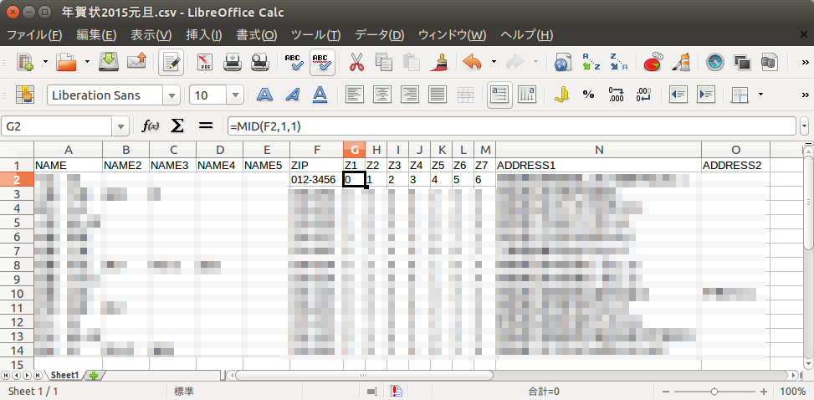Insert a hyperlink
The height and width of the screenshot is (400, 814).
pyautogui.click(x=563, y=63)
